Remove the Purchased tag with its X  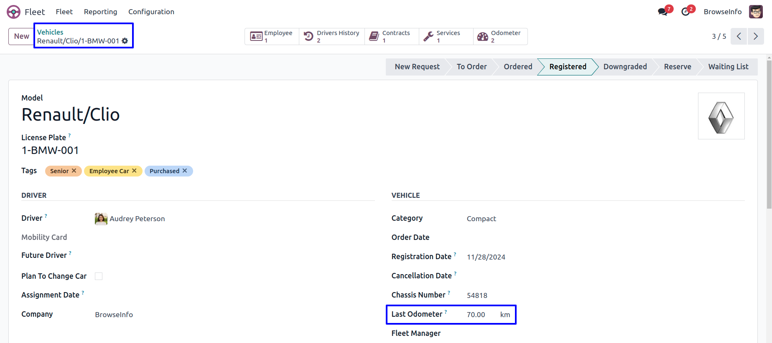185,171
